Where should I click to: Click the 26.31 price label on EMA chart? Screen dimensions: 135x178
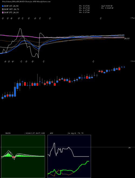pos(127,39)
